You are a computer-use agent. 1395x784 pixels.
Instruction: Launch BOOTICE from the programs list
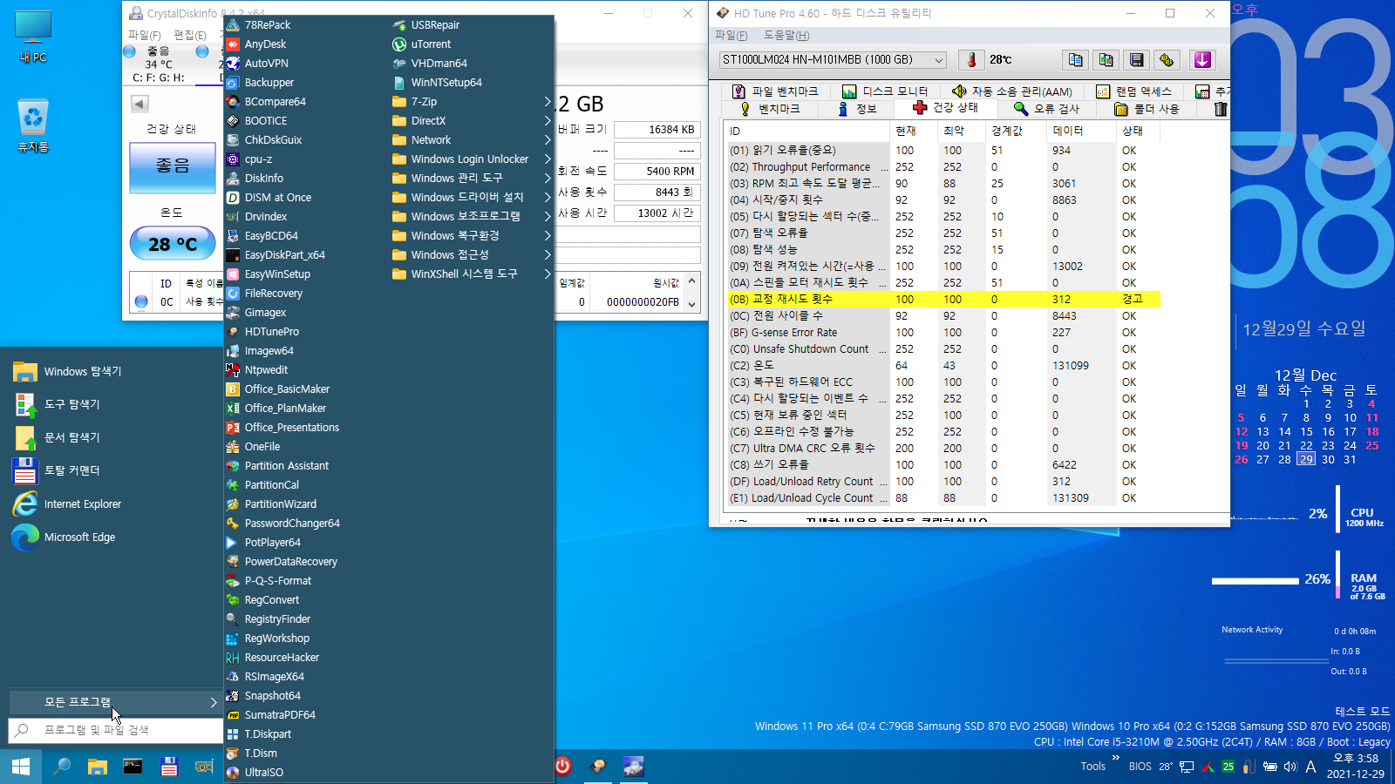pyautogui.click(x=266, y=121)
